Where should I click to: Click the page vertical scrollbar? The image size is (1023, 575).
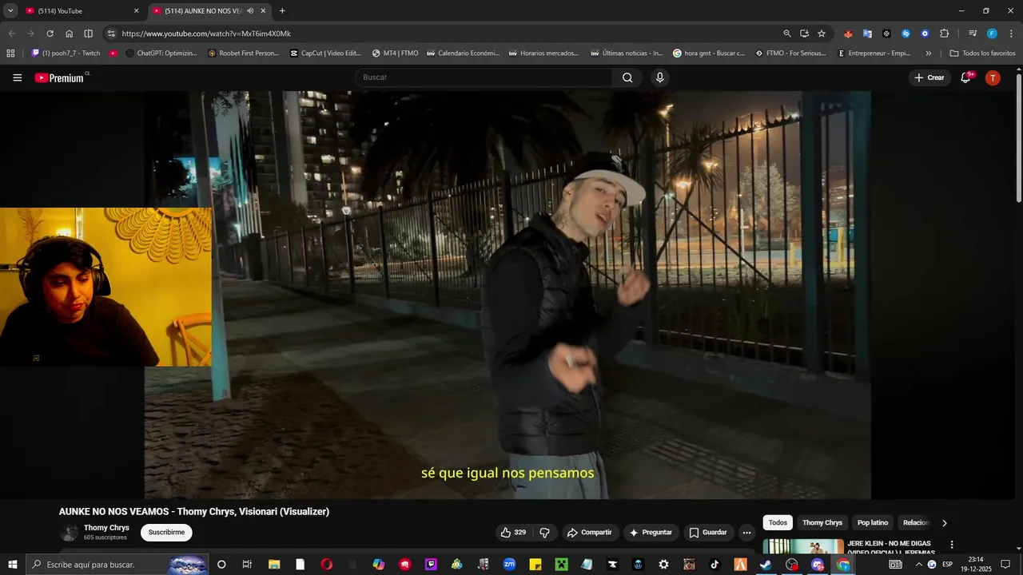click(1018, 138)
